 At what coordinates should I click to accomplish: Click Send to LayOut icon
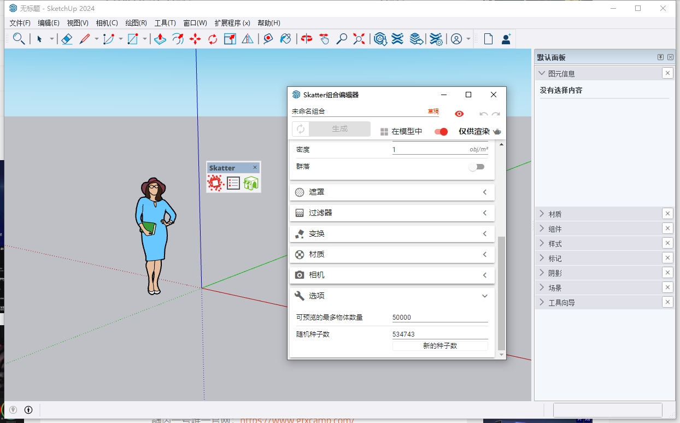(x=417, y=39)
